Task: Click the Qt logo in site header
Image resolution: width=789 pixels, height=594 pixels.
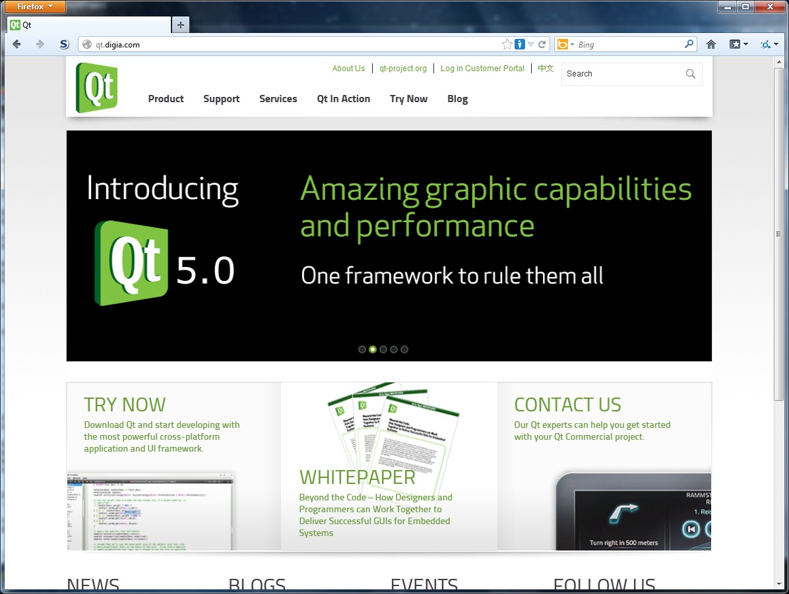Action: (x=96, y=88)
